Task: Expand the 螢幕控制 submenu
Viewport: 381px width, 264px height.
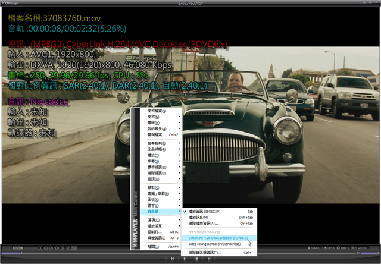Action: point(161,143)
